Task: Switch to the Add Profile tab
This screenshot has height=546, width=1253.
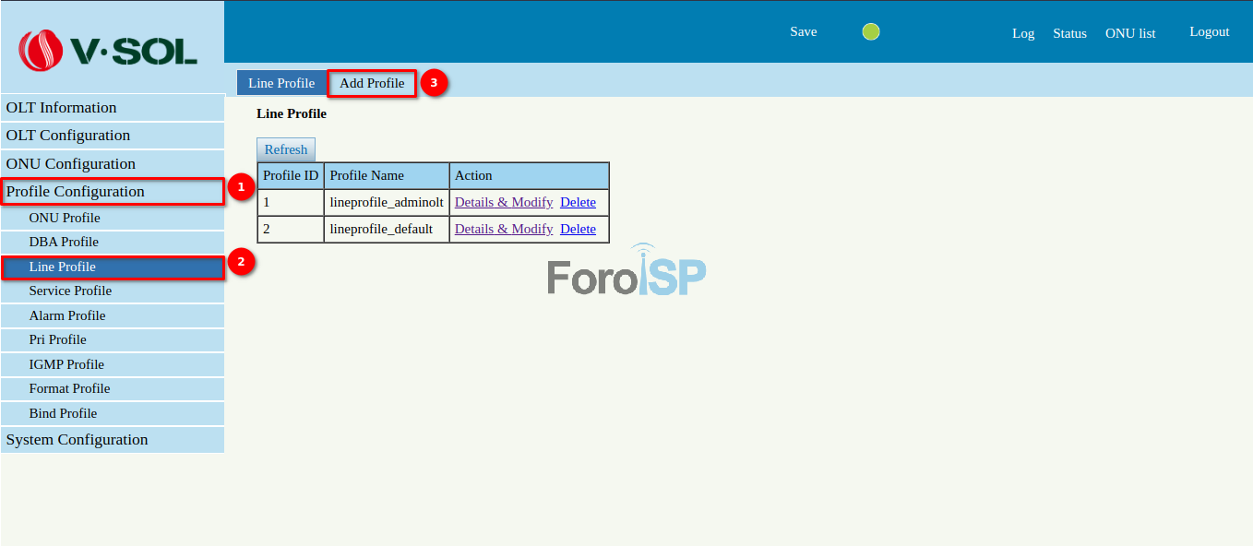Action: tap(372, 83)
